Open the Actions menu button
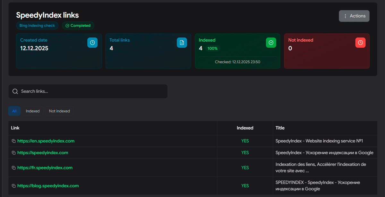This screenshot has width=385, height=197. (354, 16)
